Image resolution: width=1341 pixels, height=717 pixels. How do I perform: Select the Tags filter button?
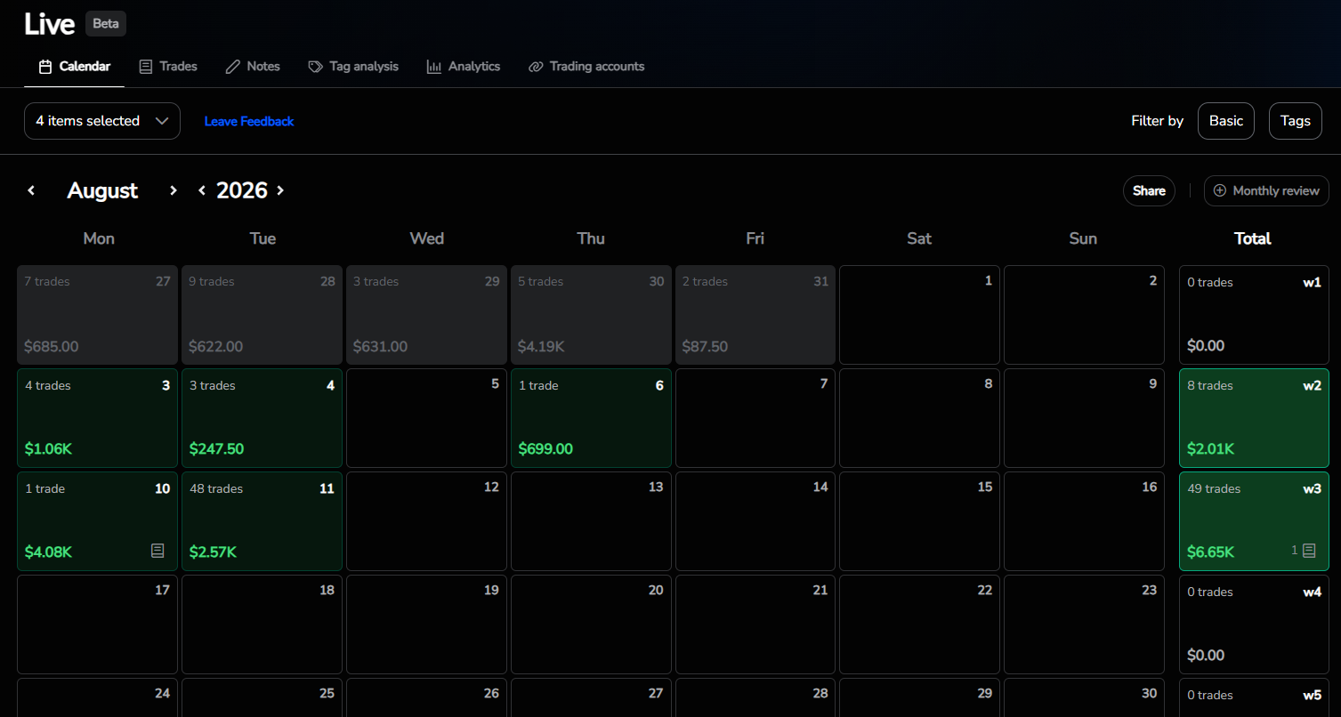point(1296,121)
